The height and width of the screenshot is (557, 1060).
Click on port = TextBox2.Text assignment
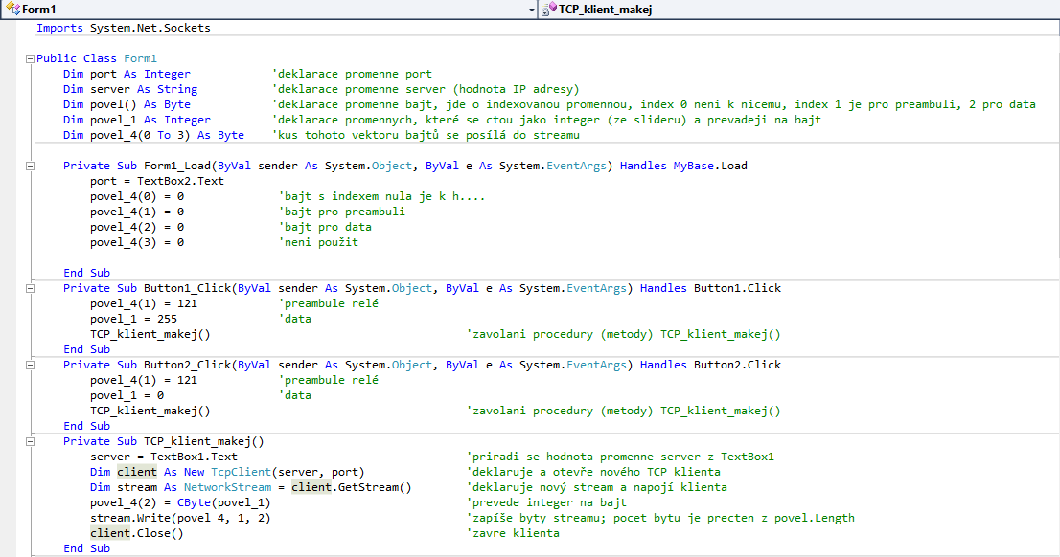tap(156, 181)
